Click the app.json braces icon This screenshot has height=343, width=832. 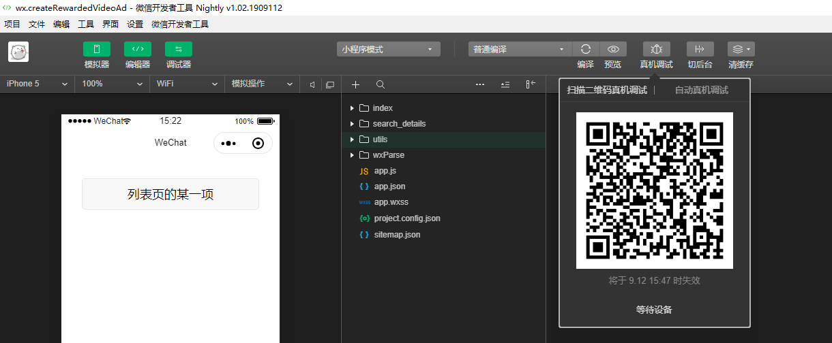click(x=364, y=186)
